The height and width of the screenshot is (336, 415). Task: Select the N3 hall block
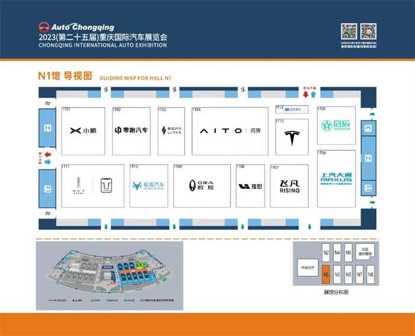coord(337,274)
